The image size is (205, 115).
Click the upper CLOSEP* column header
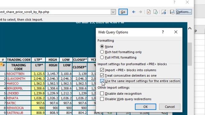pyautogui.click(x=80, y=60)
